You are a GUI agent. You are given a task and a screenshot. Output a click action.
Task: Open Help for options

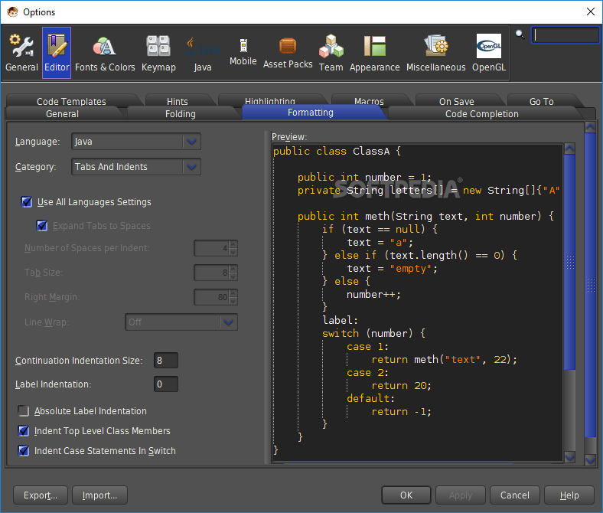569,495
